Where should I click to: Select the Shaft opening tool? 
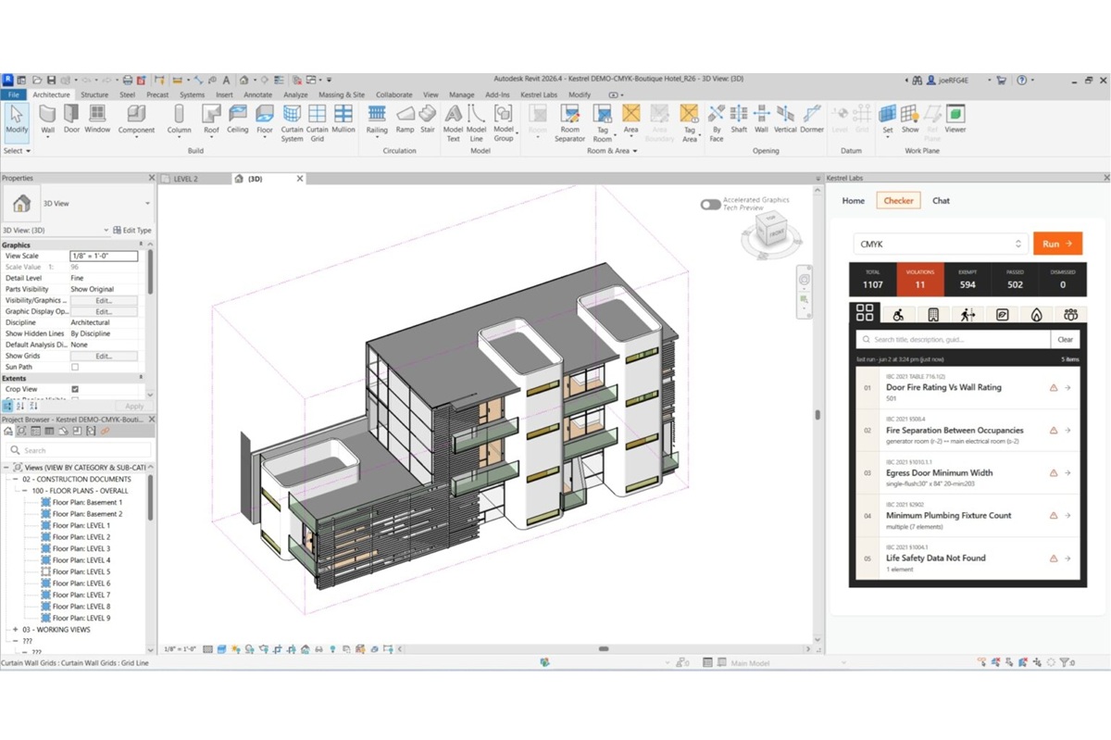739,118
